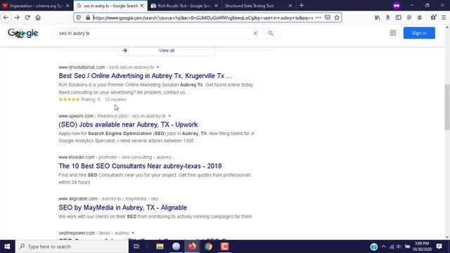This screenshot has height=253, width=450.
Task: Open the Windows Start menu
Action: pos(7,247)
